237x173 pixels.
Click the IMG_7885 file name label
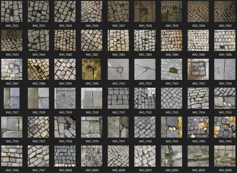click(x=198, y=55)
